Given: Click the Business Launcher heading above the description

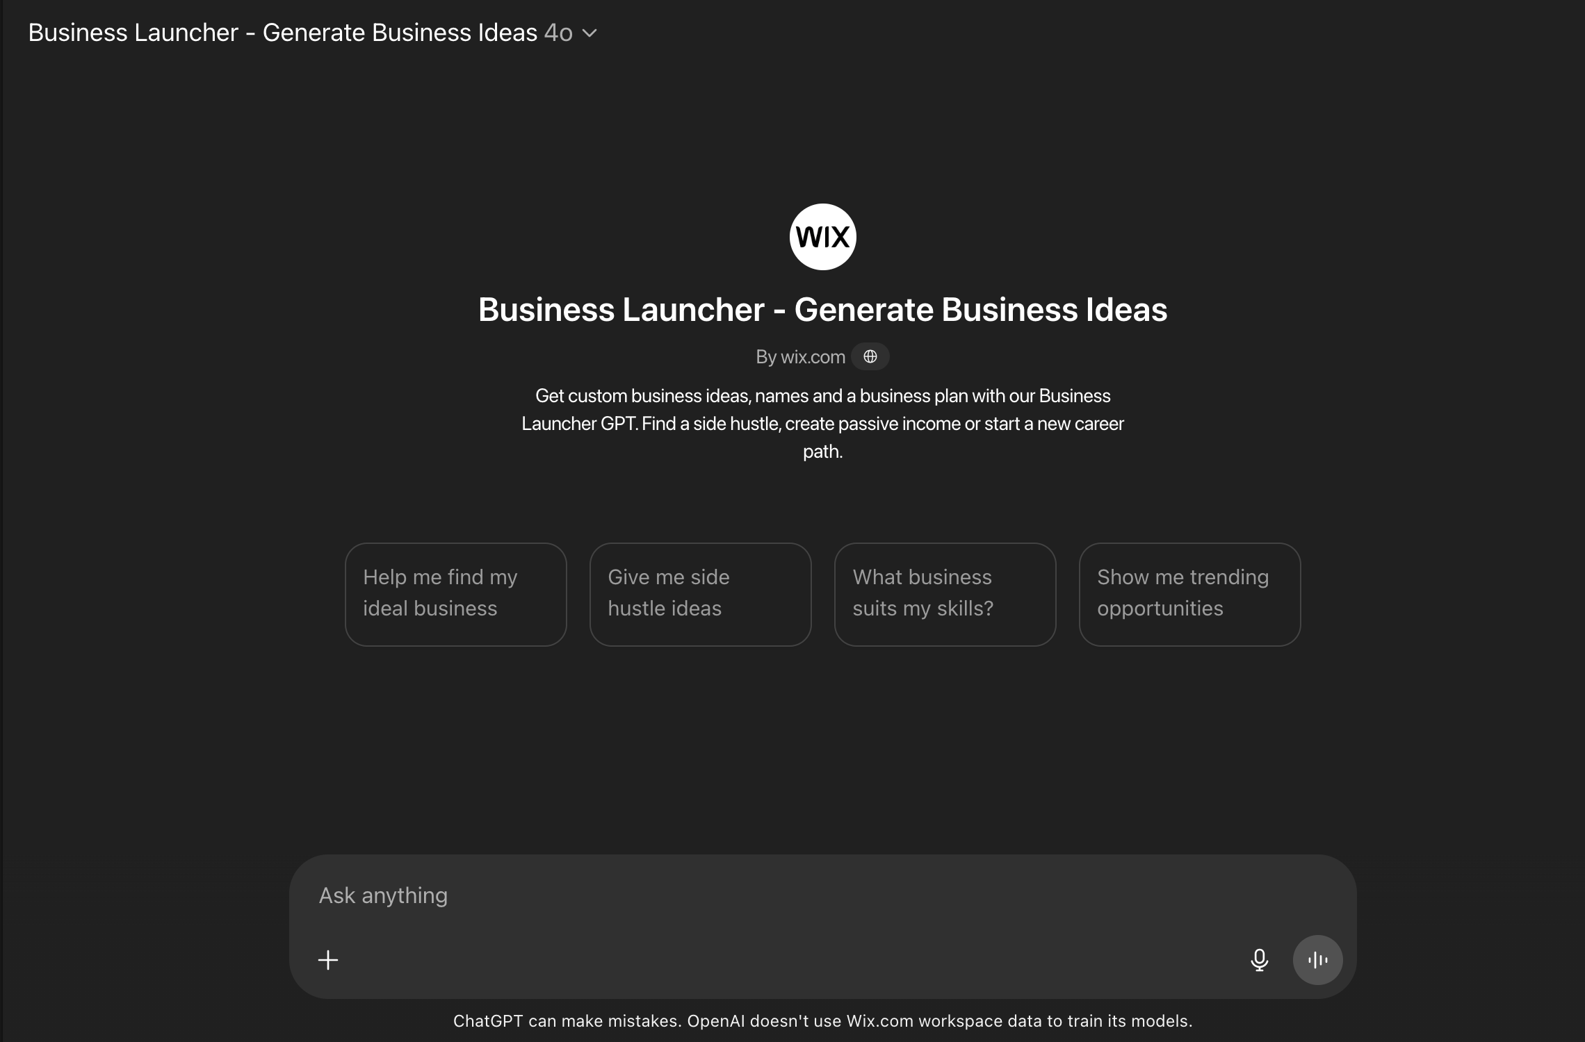Looking at the screenshot, I should tap(822, 310).
